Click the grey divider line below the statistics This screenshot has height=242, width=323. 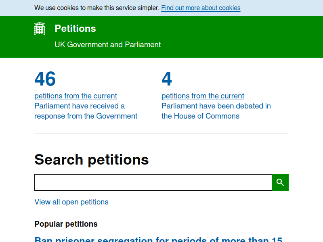[x=161, y=134]
